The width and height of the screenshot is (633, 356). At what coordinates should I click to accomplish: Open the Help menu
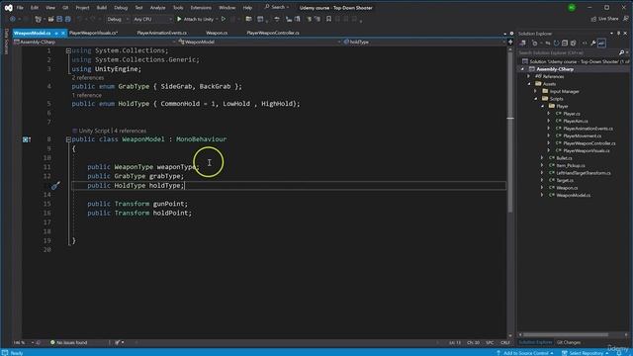coord(247,8)
